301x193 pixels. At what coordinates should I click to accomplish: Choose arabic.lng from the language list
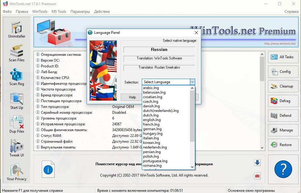[166, 88]
